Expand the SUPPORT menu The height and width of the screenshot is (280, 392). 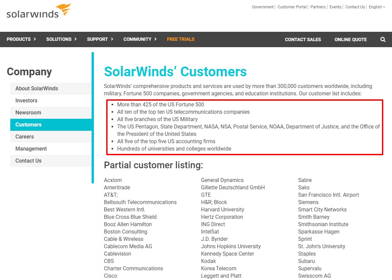point(100,39)
